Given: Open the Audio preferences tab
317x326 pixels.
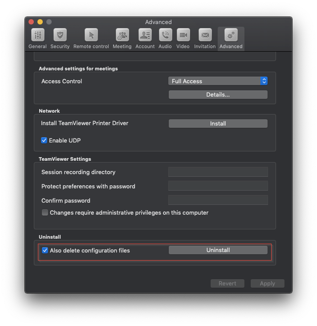Looking at the screenshot, I should [165, 39].
